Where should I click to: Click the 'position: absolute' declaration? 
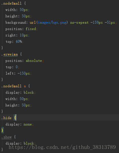[25, 61]
